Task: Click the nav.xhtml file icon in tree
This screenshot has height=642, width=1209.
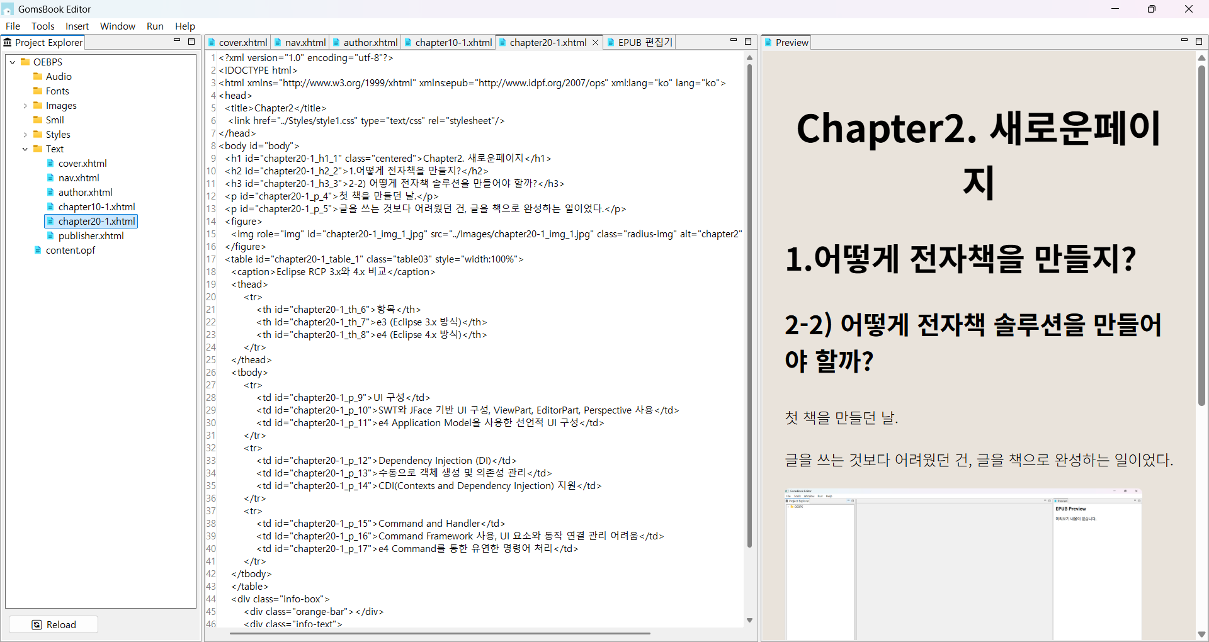Action: click(50, 177)
